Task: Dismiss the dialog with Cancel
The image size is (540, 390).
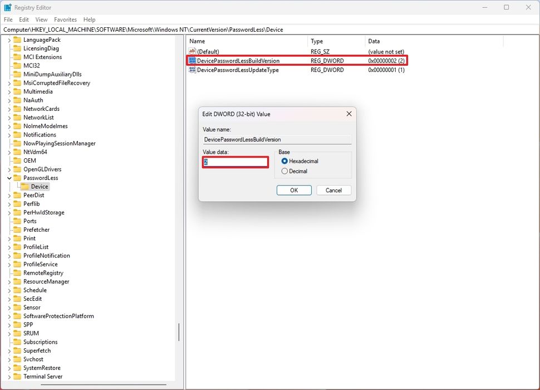Action: tap(333, 190)
